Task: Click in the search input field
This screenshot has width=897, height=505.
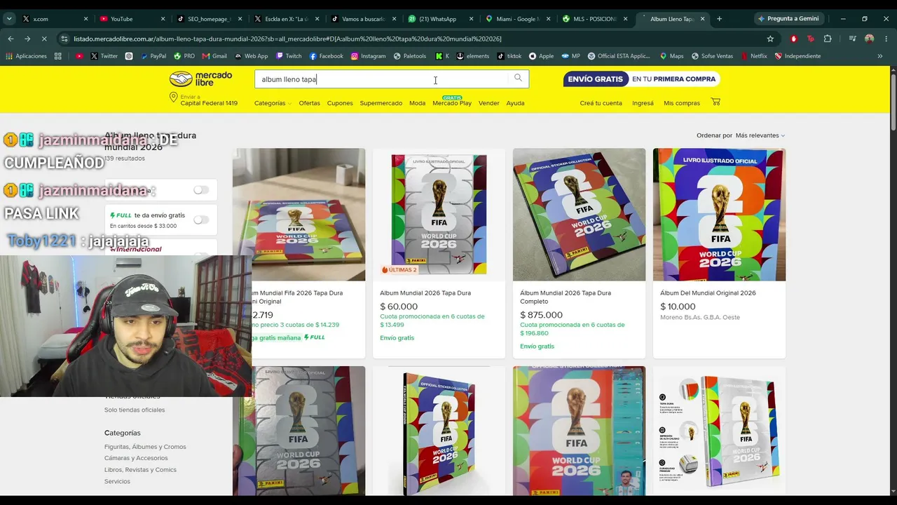Action: [381, 79]
